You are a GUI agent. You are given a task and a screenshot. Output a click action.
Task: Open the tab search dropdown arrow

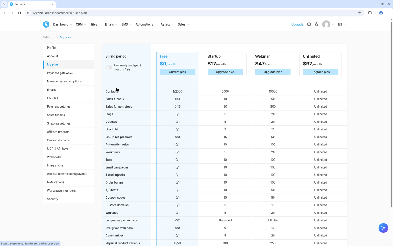(x=4, y=4)
